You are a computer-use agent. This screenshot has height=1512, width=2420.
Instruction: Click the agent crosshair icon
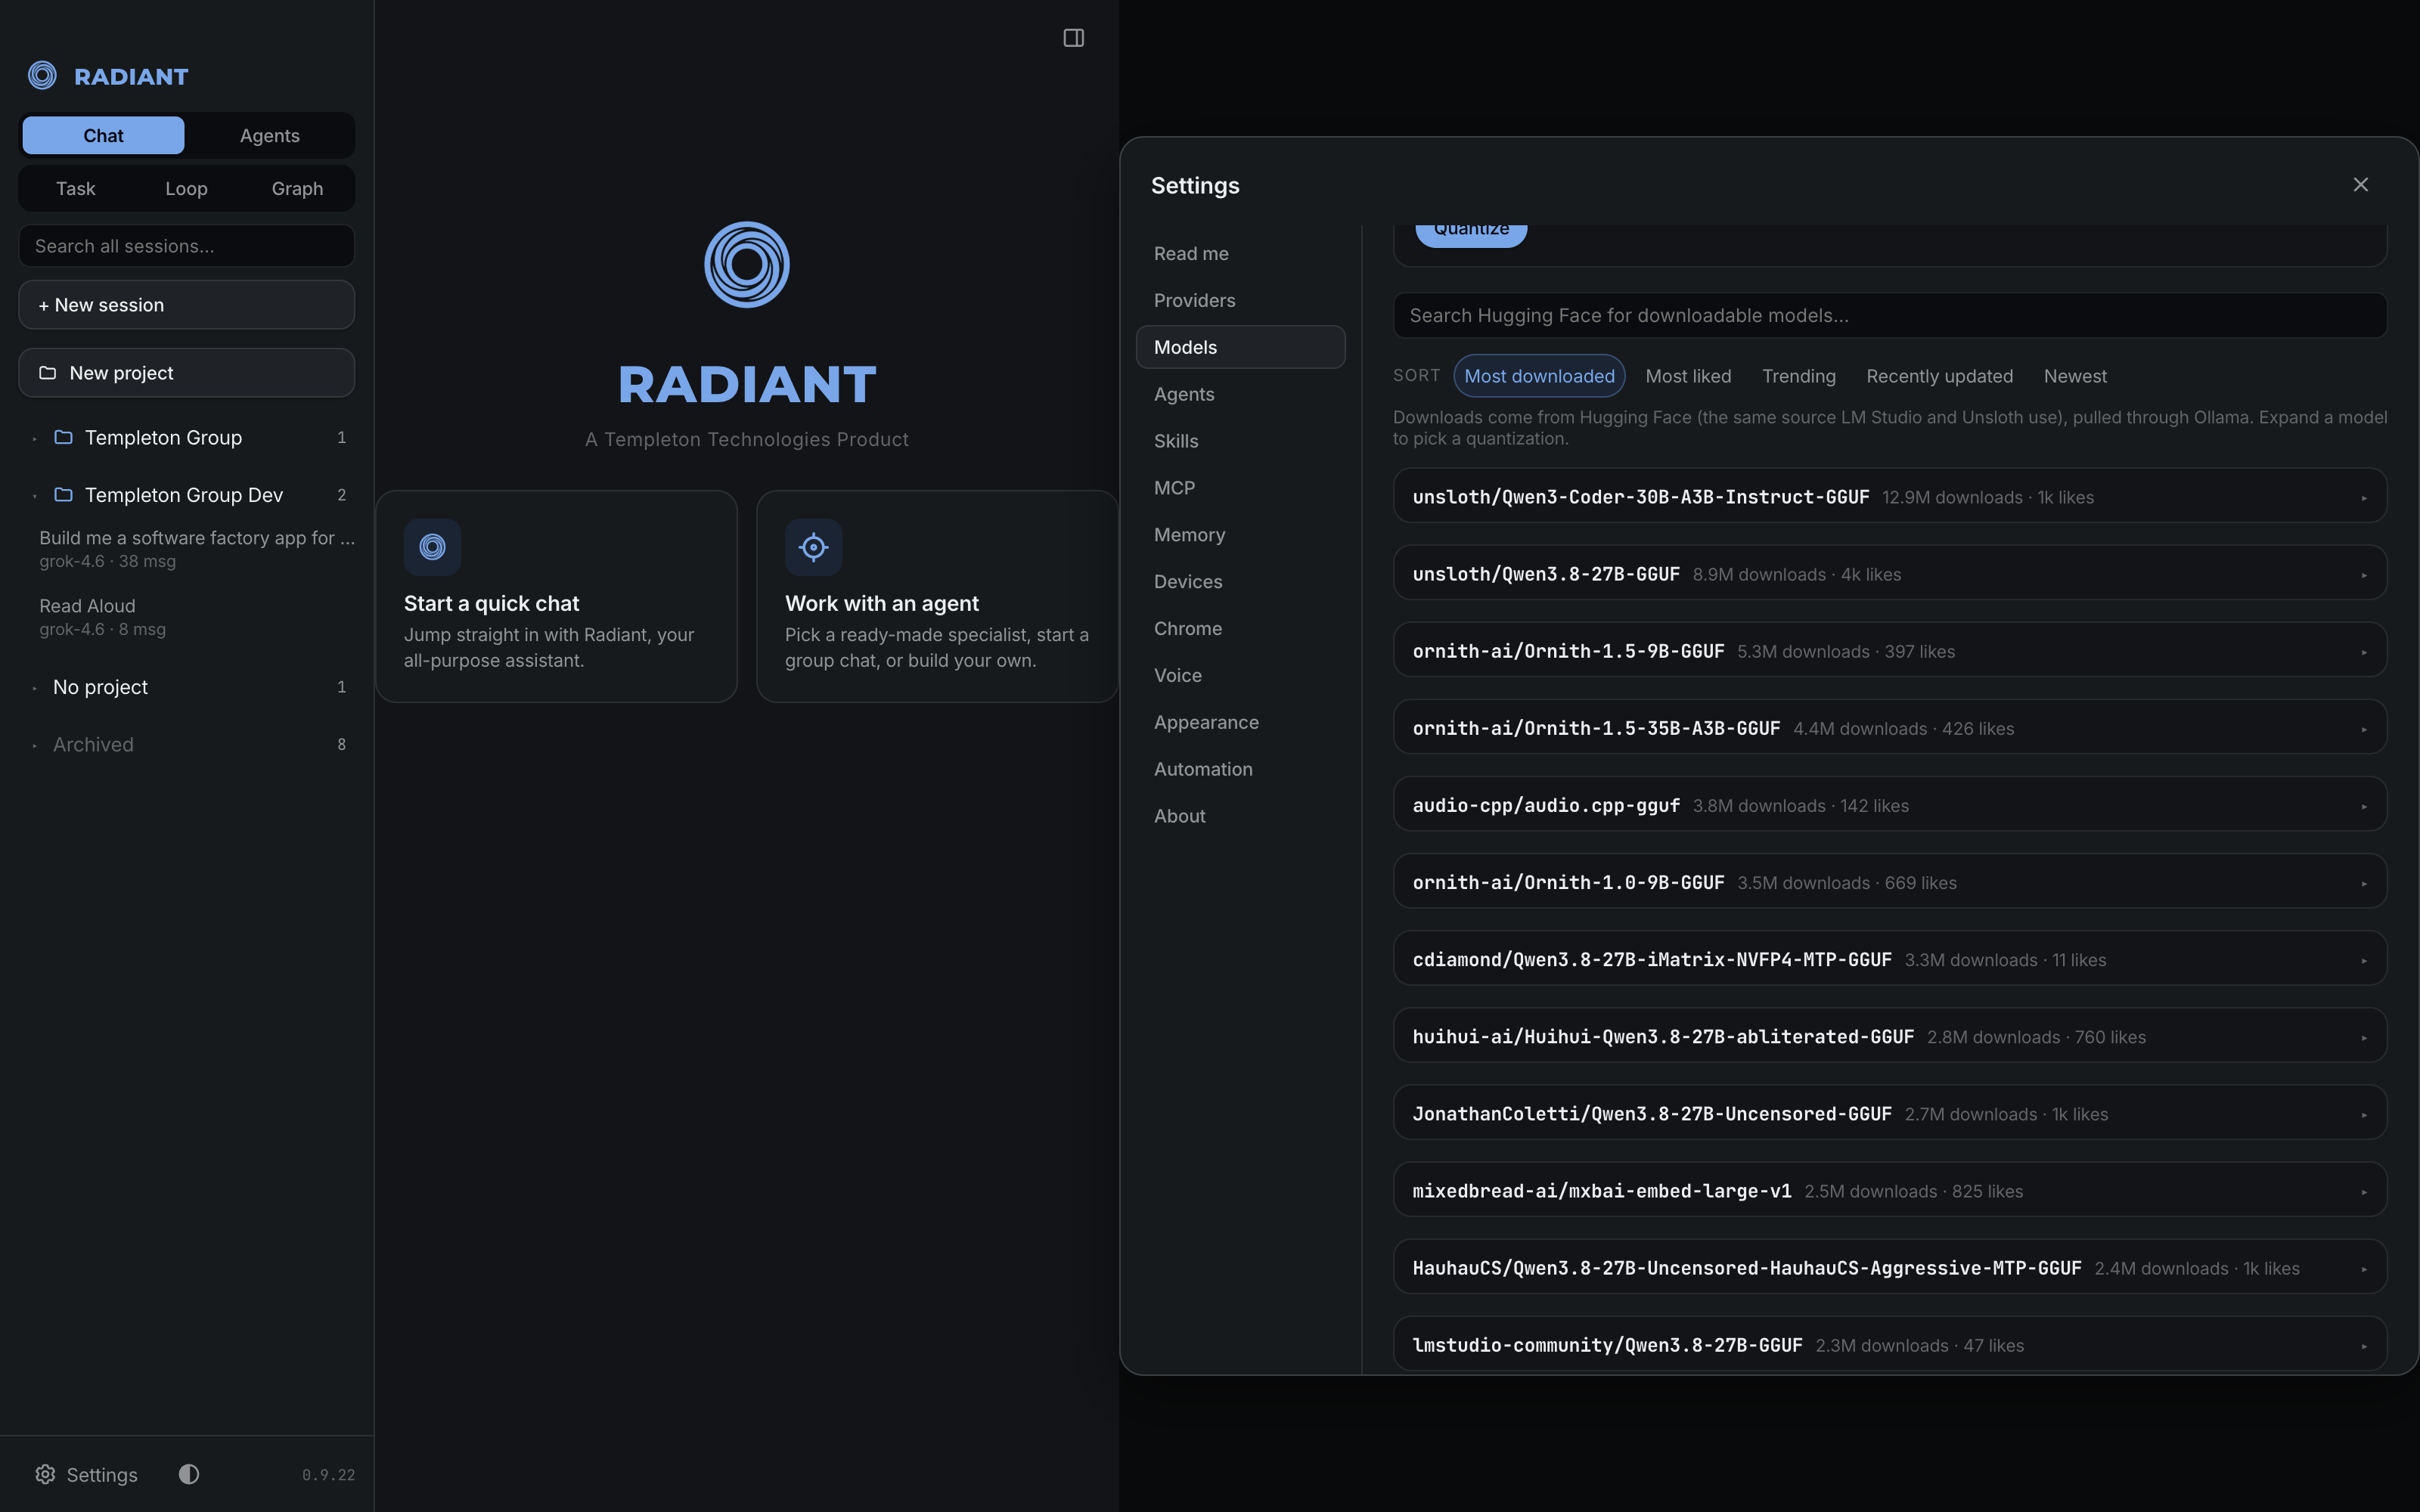coord(813,547)
